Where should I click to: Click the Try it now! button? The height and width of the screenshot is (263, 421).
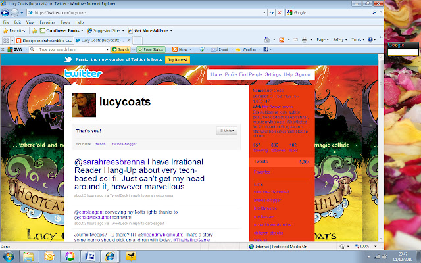coord(178,60)
